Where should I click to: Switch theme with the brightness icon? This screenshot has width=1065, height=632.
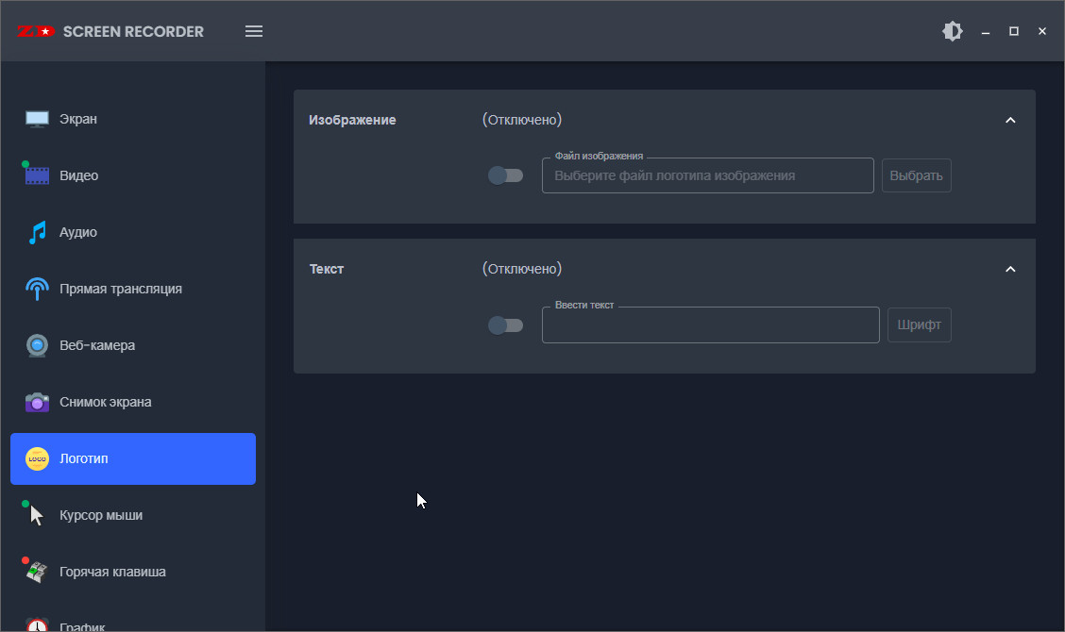(x=953, y=31)
